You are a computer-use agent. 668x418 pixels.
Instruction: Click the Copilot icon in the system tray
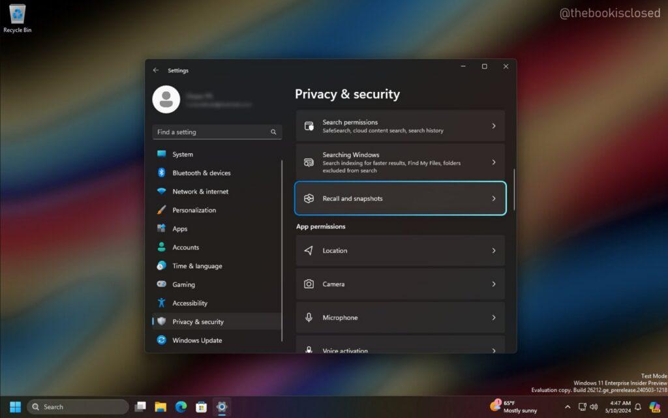point(656,406)
